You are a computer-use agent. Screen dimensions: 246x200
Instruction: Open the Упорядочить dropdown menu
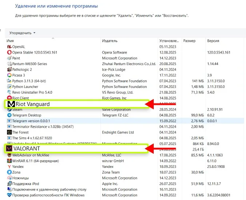click(22, 33)
